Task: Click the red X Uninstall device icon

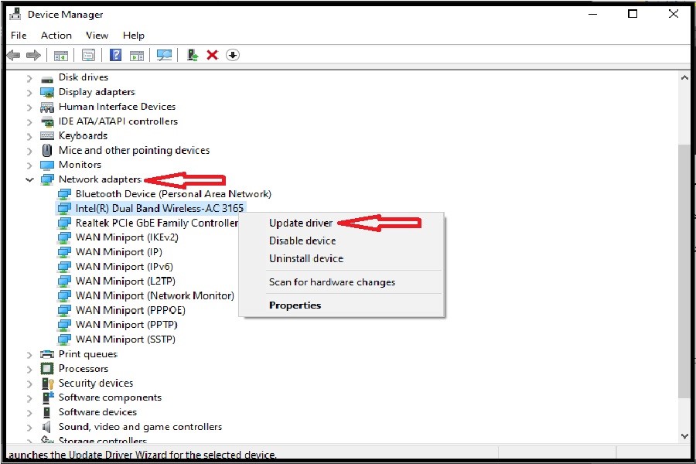Action: [x=212, y=55]
